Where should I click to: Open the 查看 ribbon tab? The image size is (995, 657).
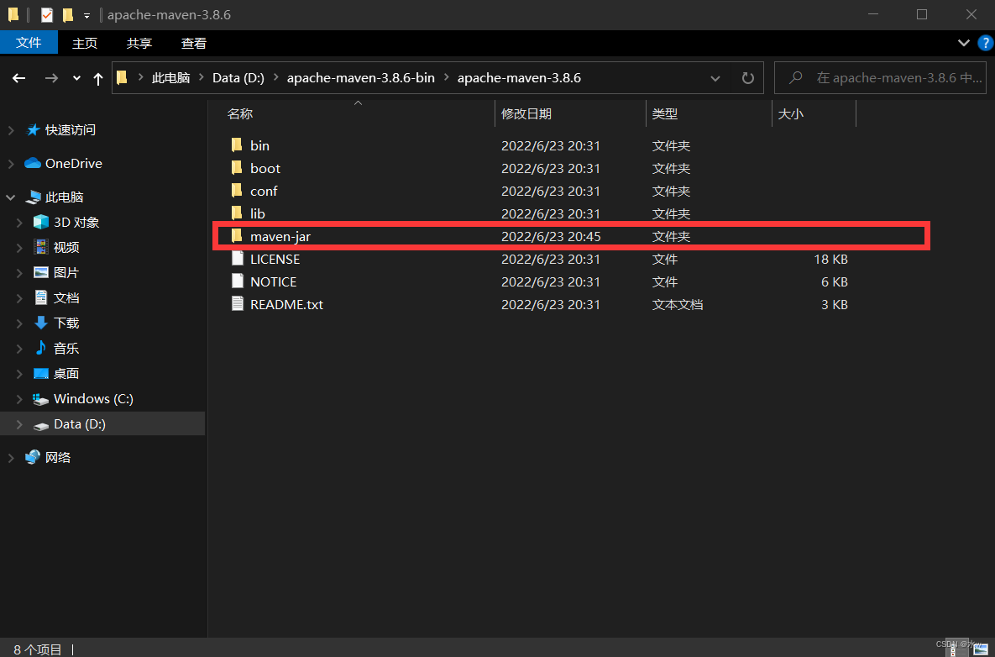(x=194, y=43)
